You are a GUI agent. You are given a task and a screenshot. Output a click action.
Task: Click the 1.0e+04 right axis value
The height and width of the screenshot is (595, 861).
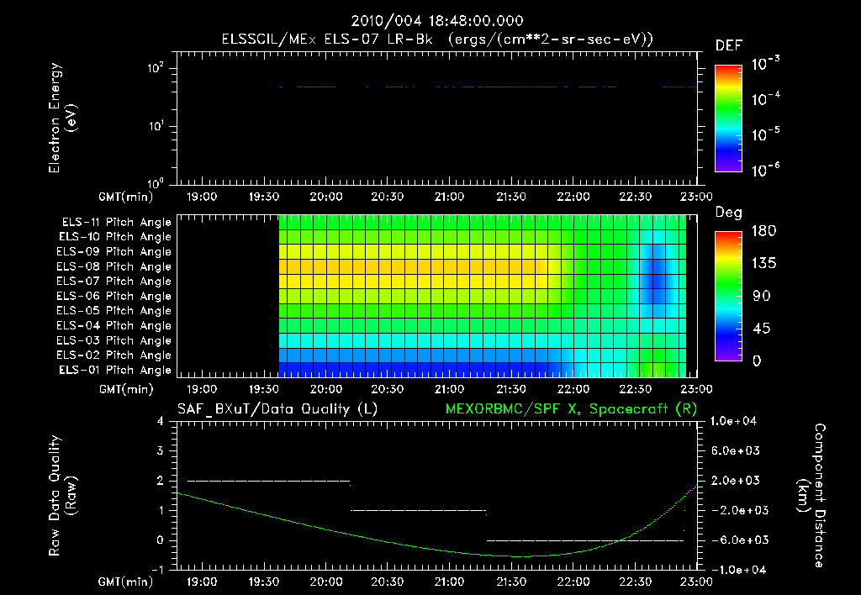point(733,421)
